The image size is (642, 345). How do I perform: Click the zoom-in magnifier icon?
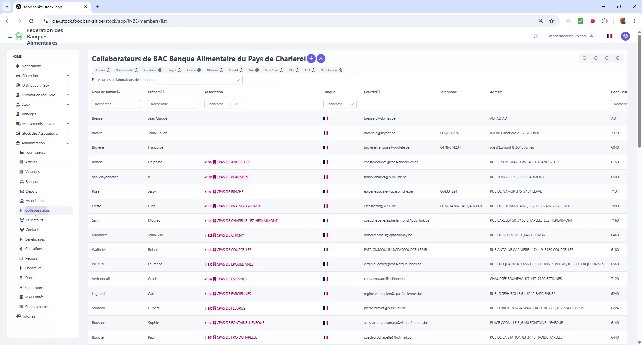click(618, 58)
